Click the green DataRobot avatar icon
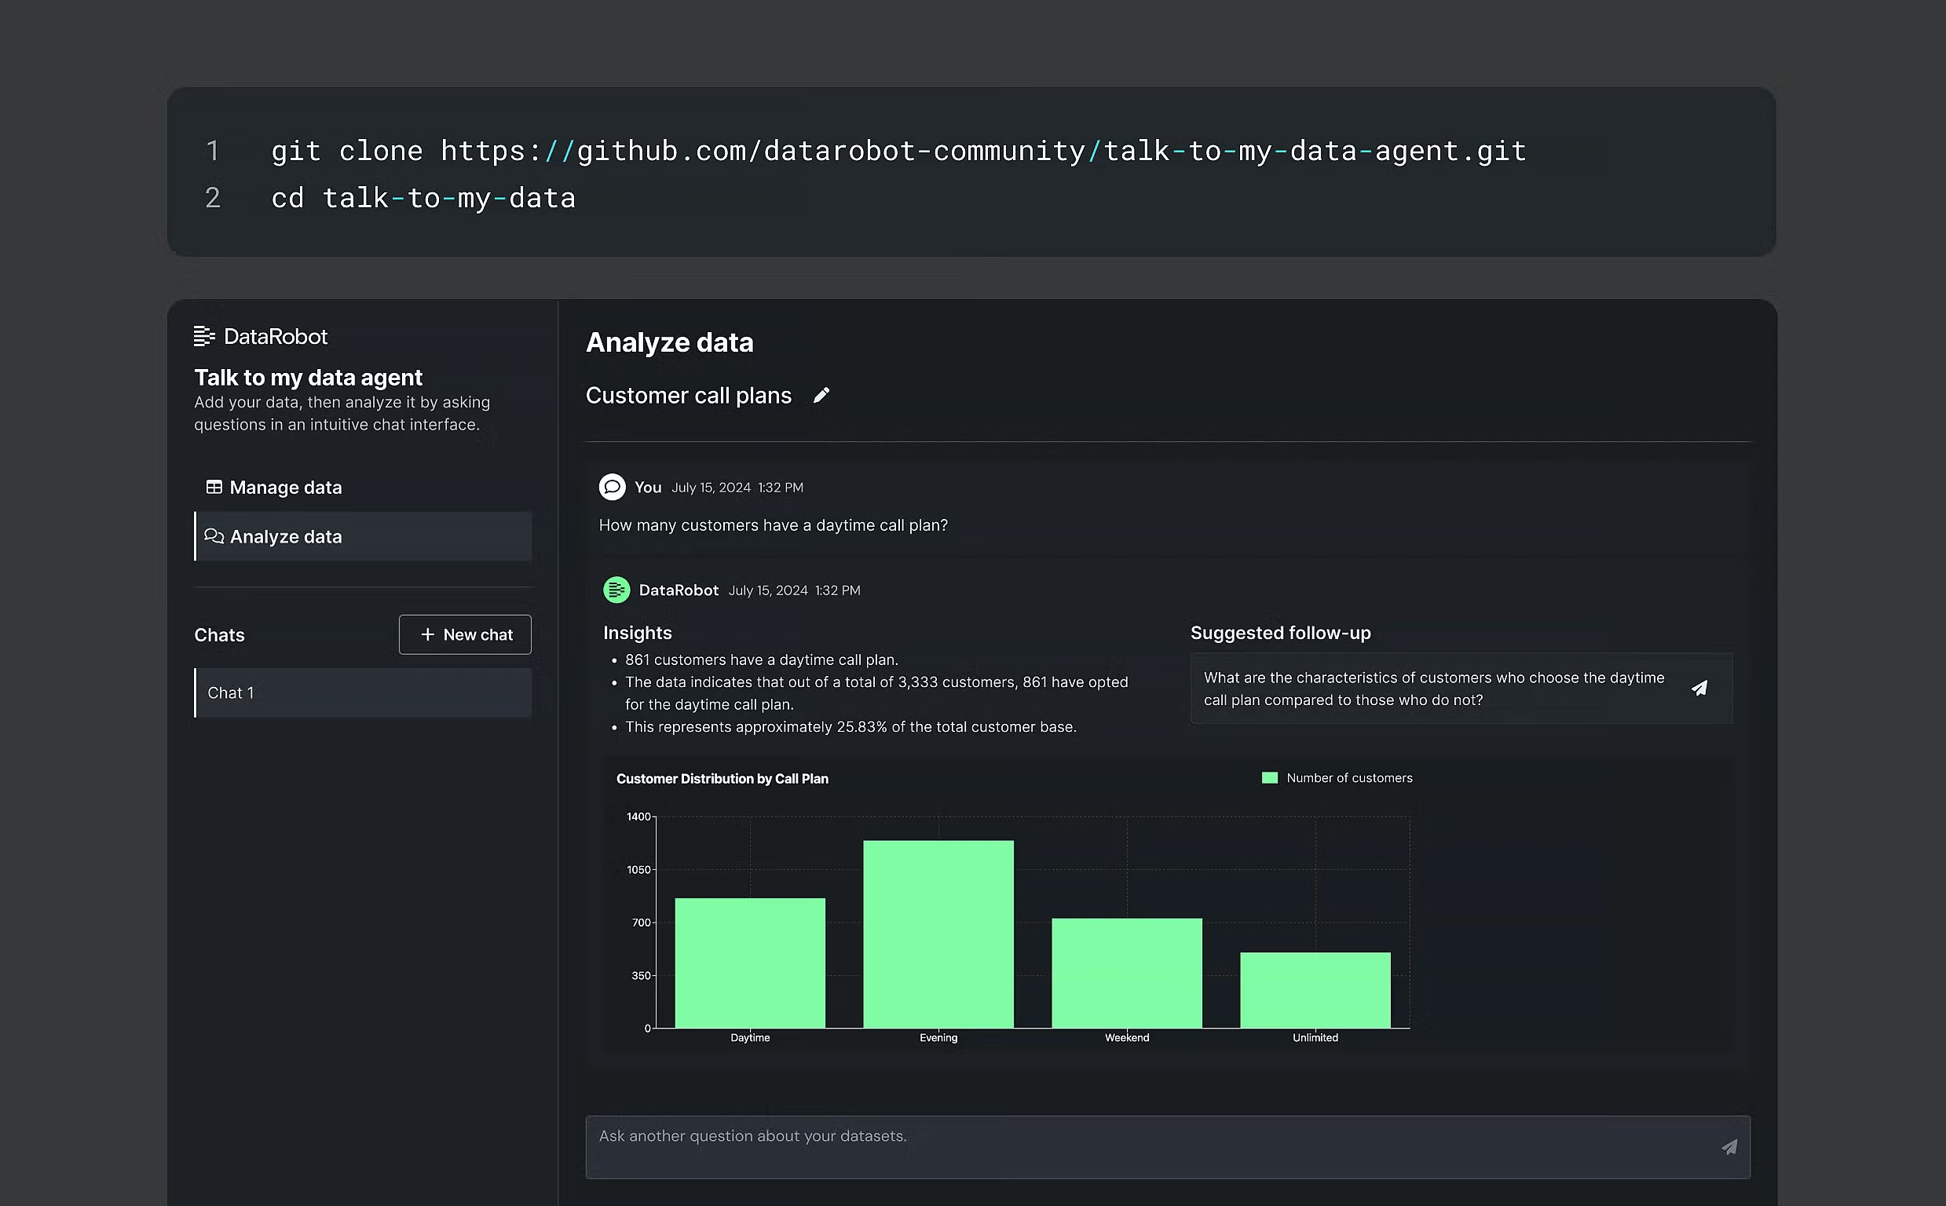Viewport: 1946px width, 1206px height. coord(616,590)
